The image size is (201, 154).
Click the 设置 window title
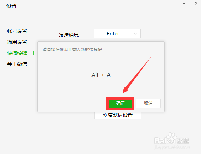click(x=11, y=6)
